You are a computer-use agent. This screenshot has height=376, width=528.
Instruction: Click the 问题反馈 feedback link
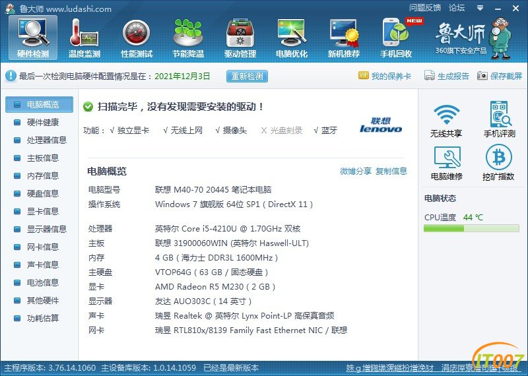click(x=425, y=8)
